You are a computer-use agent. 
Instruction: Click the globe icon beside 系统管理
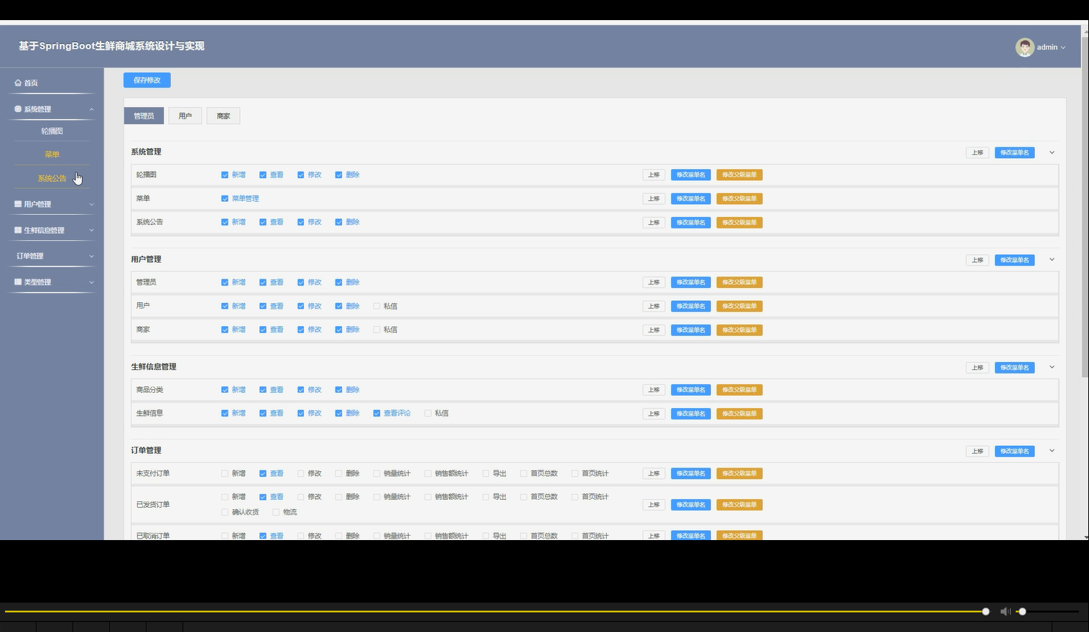(18, 109)
